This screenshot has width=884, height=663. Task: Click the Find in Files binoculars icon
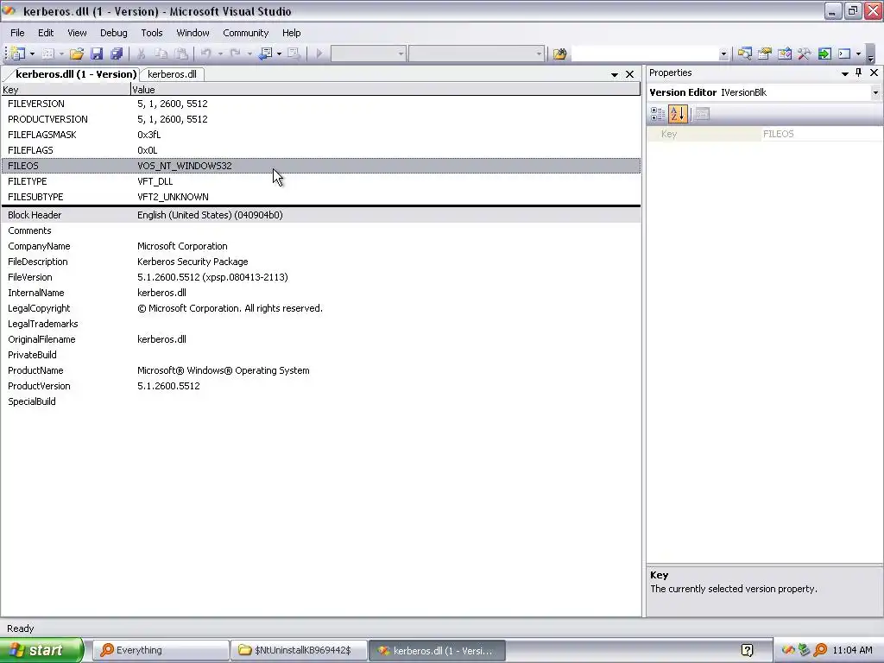click(x=559, y=54)
